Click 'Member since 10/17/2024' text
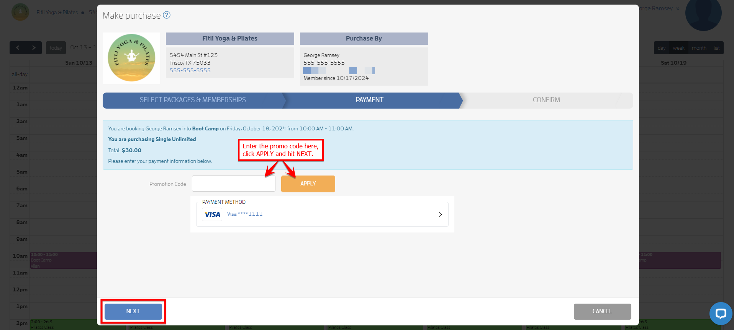 [336, 78]
